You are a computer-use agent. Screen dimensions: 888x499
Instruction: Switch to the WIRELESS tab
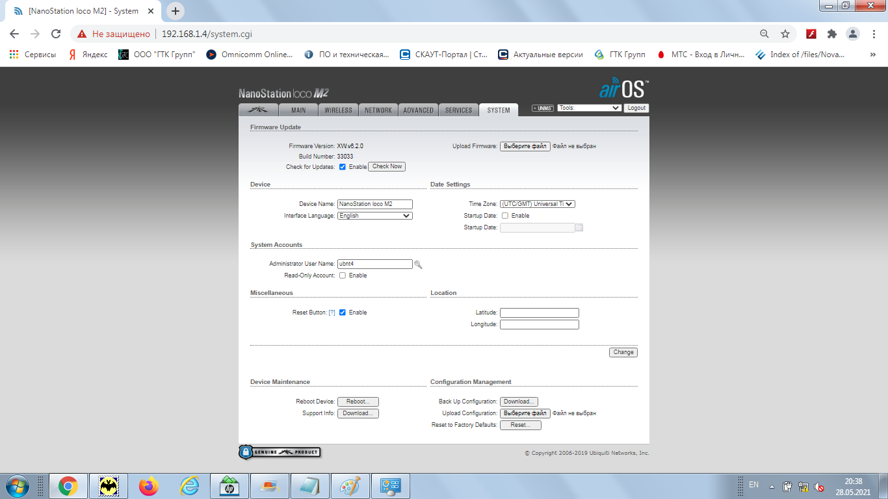[338, 110]
